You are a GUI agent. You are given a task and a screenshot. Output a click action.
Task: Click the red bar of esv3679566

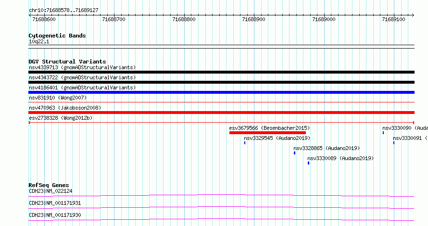pyautogui.click(x=267, y=133)
